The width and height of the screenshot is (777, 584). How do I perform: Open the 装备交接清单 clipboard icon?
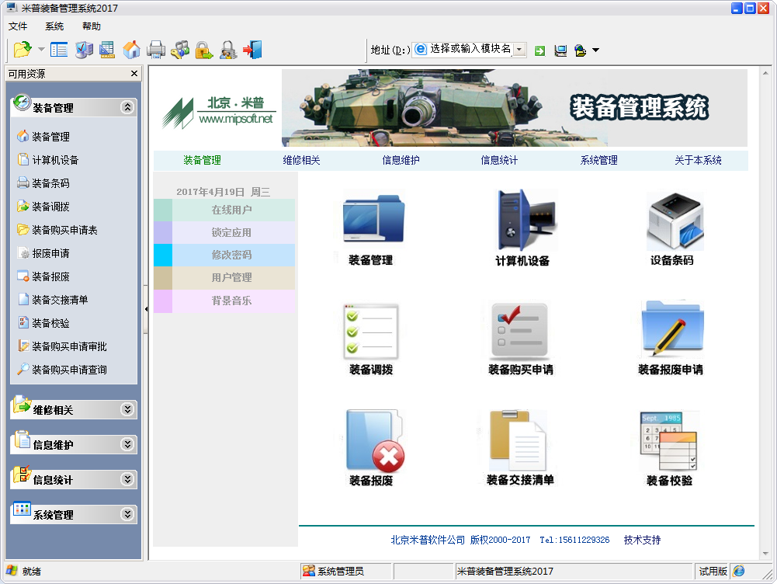[x=518, y=440]
